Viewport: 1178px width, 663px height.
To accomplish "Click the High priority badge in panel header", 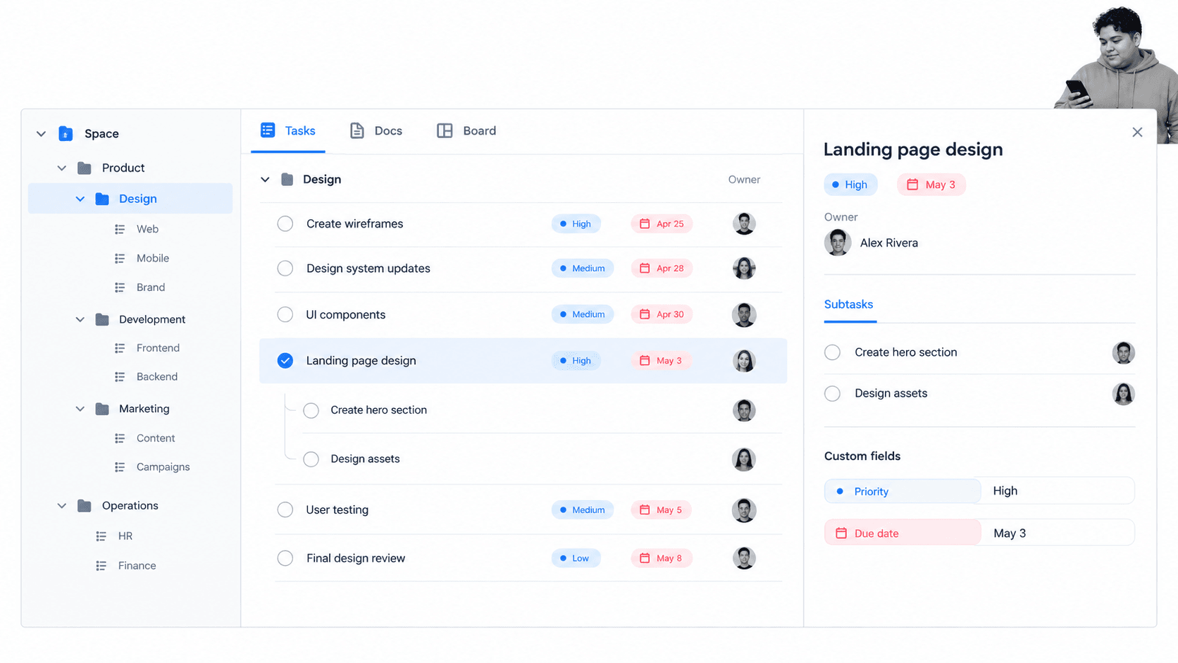I will [x=851, y=185].
